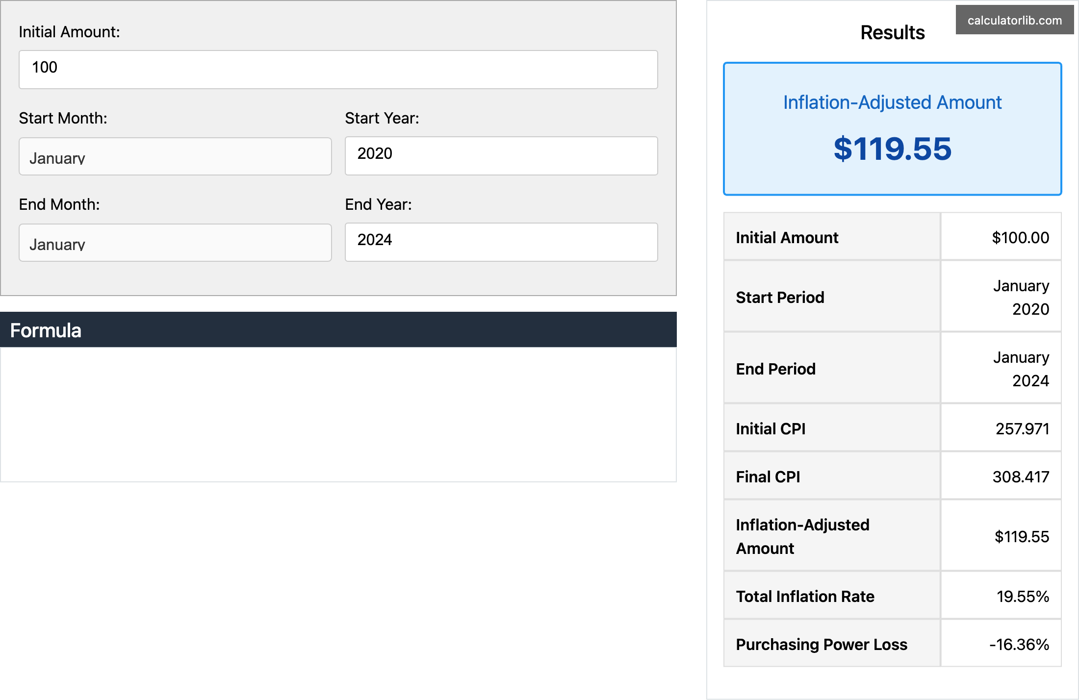This screenshot has width=1079, height=700.
Task: Click the Start Year field showing 2020
Action: coord(500,155)
